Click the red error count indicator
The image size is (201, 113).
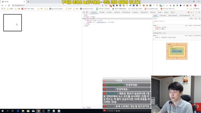click(189, 12)
